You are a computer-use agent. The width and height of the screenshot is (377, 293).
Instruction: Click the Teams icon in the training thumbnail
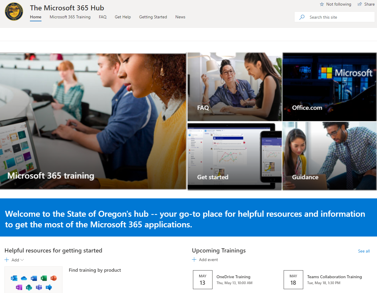39,287
